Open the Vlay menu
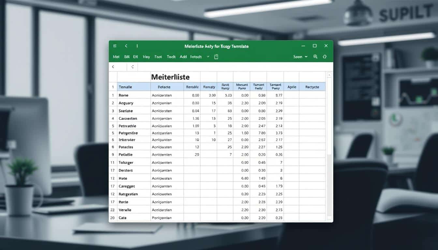Viewport: 438px width, 250px height. [146, 57]
